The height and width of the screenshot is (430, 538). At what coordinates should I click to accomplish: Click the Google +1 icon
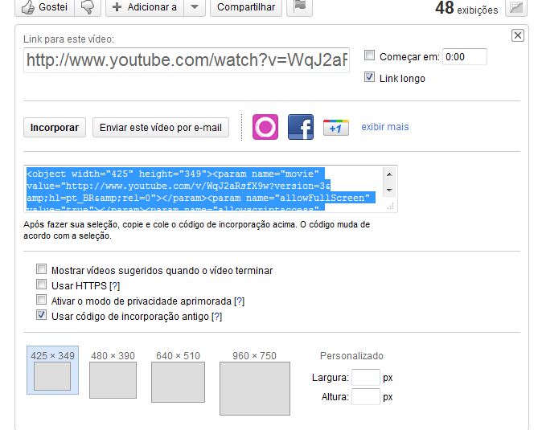pos(336,128)
